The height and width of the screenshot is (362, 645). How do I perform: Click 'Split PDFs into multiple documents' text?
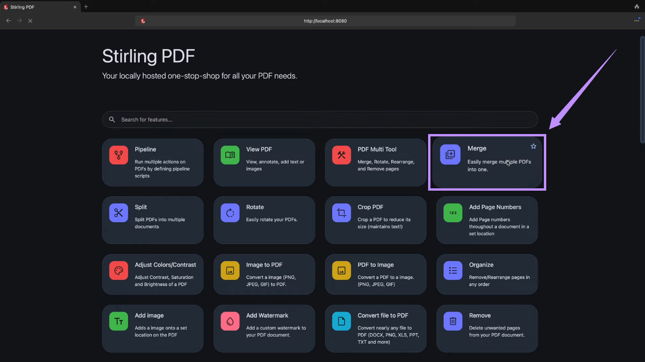160,223
